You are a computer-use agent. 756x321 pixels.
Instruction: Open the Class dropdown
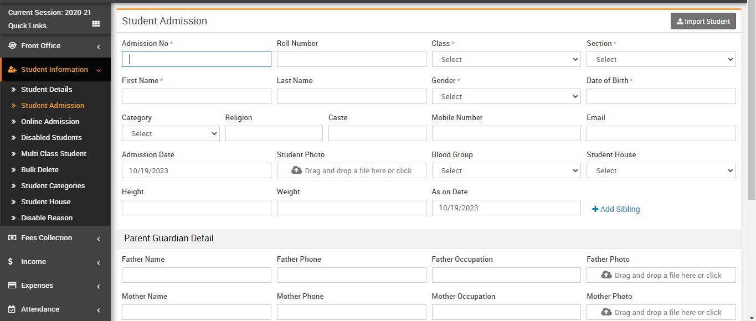506,59
